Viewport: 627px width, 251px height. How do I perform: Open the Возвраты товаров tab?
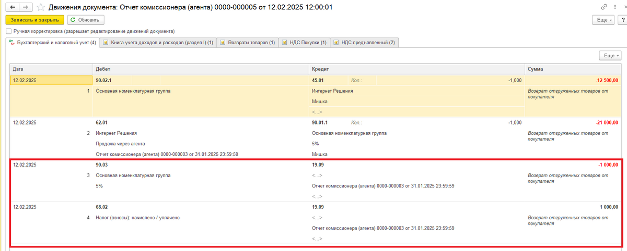click(x=247, y=43)
